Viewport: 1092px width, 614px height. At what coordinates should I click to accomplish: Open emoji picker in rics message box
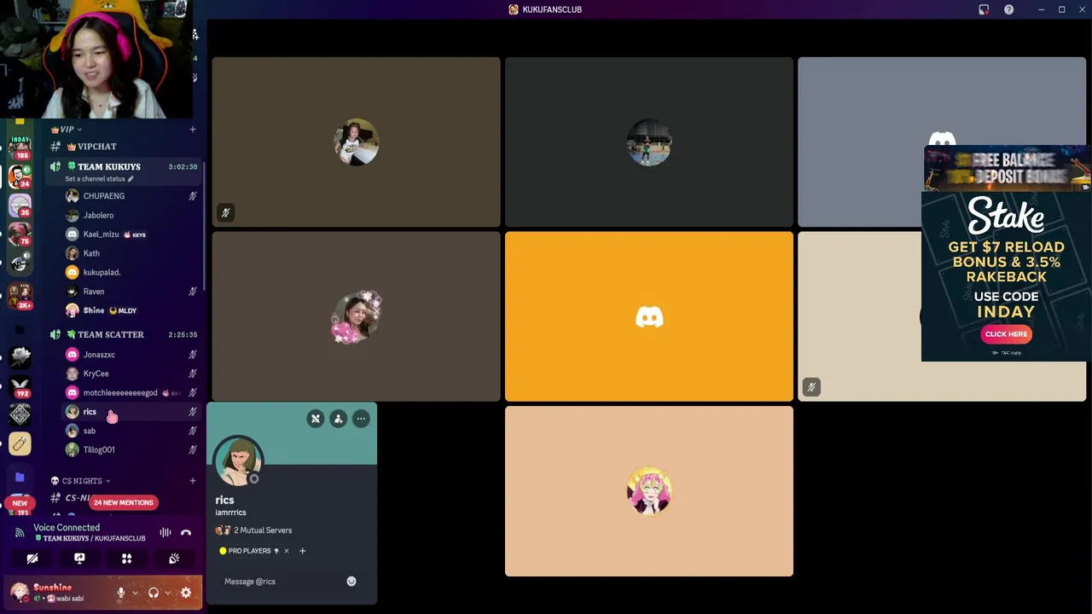351,582
